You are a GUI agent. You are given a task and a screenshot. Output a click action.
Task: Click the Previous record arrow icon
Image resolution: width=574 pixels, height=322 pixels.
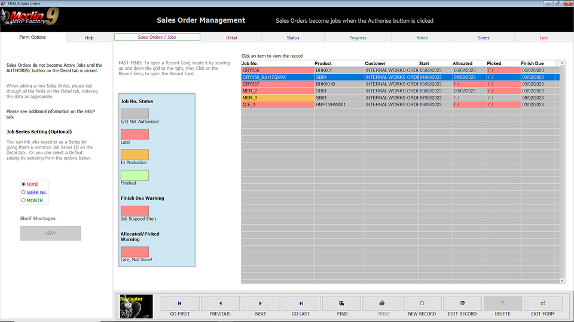[220, 303]
